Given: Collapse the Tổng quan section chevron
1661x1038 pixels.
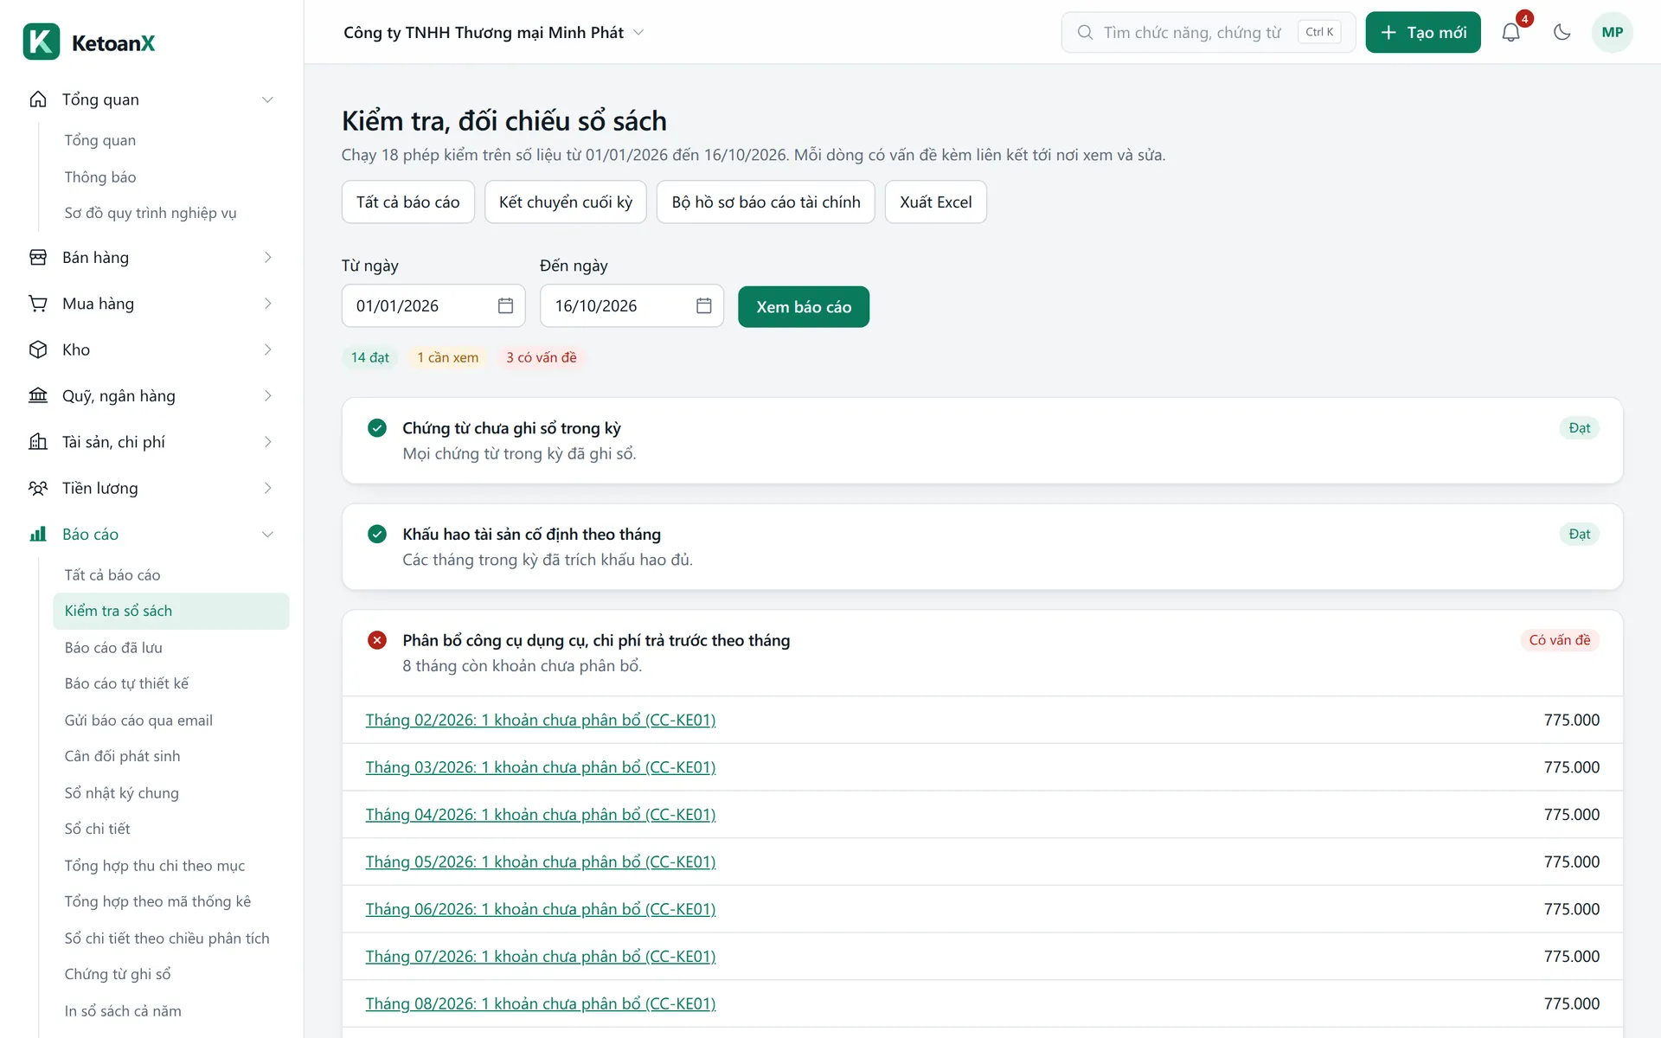Looking at the screenshot, I should point(267,99).
